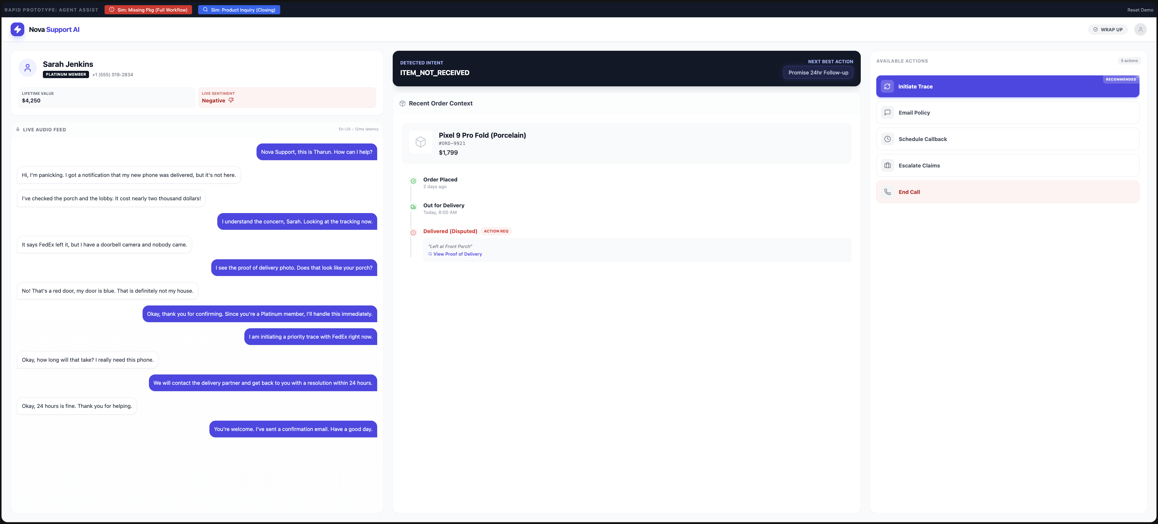This screenshot has width=1158, height=524.
Task: Click the Escalate Claims briefcase icon
Action: [887, 166]
